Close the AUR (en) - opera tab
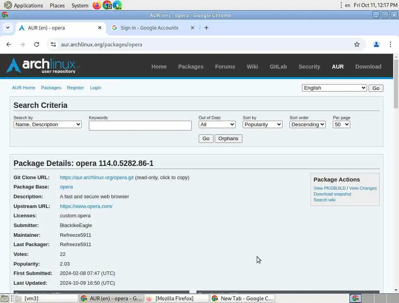Image resolution: width=399 pixels, height=303 pixels. [x=100, y=28]
